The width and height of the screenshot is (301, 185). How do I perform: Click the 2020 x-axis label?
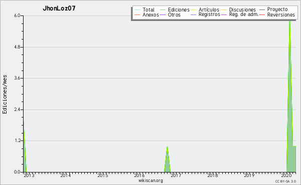click(x=286, y=175)
